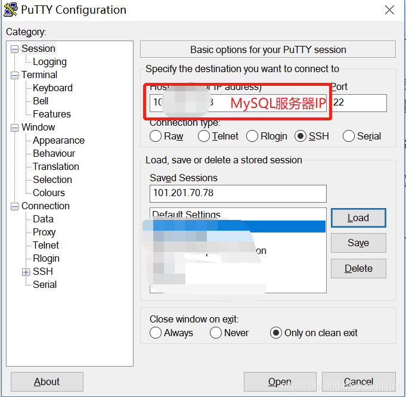The width and height of the screenshot is (406, 397).
Task: Open the Terminal category
Action: click(39, 75)
